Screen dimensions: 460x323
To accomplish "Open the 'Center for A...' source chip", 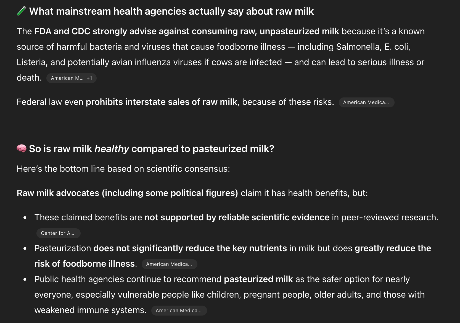I will pyautogui.click(x=58, y=233).
